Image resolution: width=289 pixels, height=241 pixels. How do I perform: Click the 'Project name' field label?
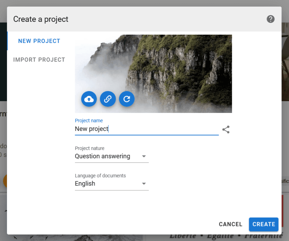click(89, 120)
